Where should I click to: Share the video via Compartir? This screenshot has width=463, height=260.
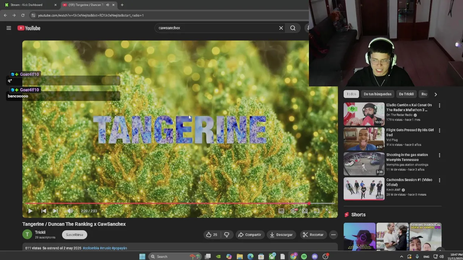click(250, 235)
